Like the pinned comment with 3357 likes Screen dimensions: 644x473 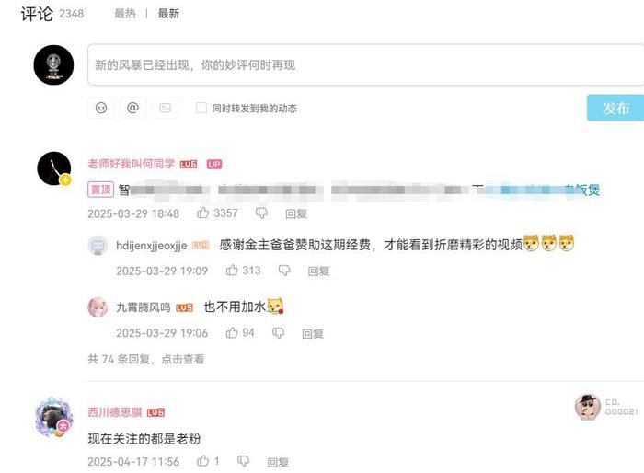pos(203,213)
